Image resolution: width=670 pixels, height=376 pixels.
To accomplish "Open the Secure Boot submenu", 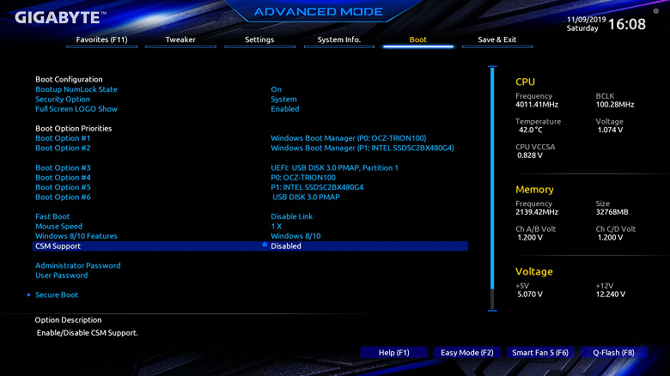I will [x=57, y=294].
